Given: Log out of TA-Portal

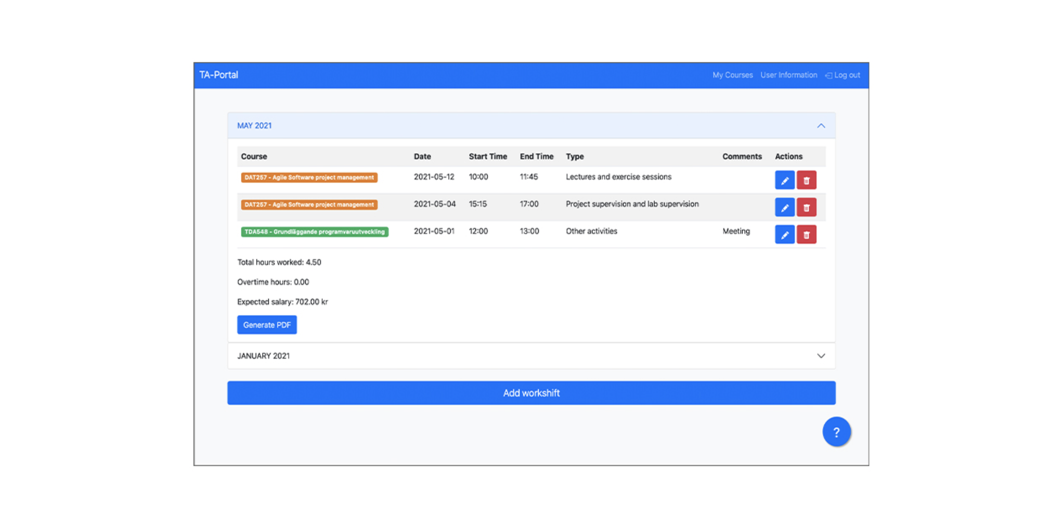Looking at the screenshot, I should pos(842,75).
